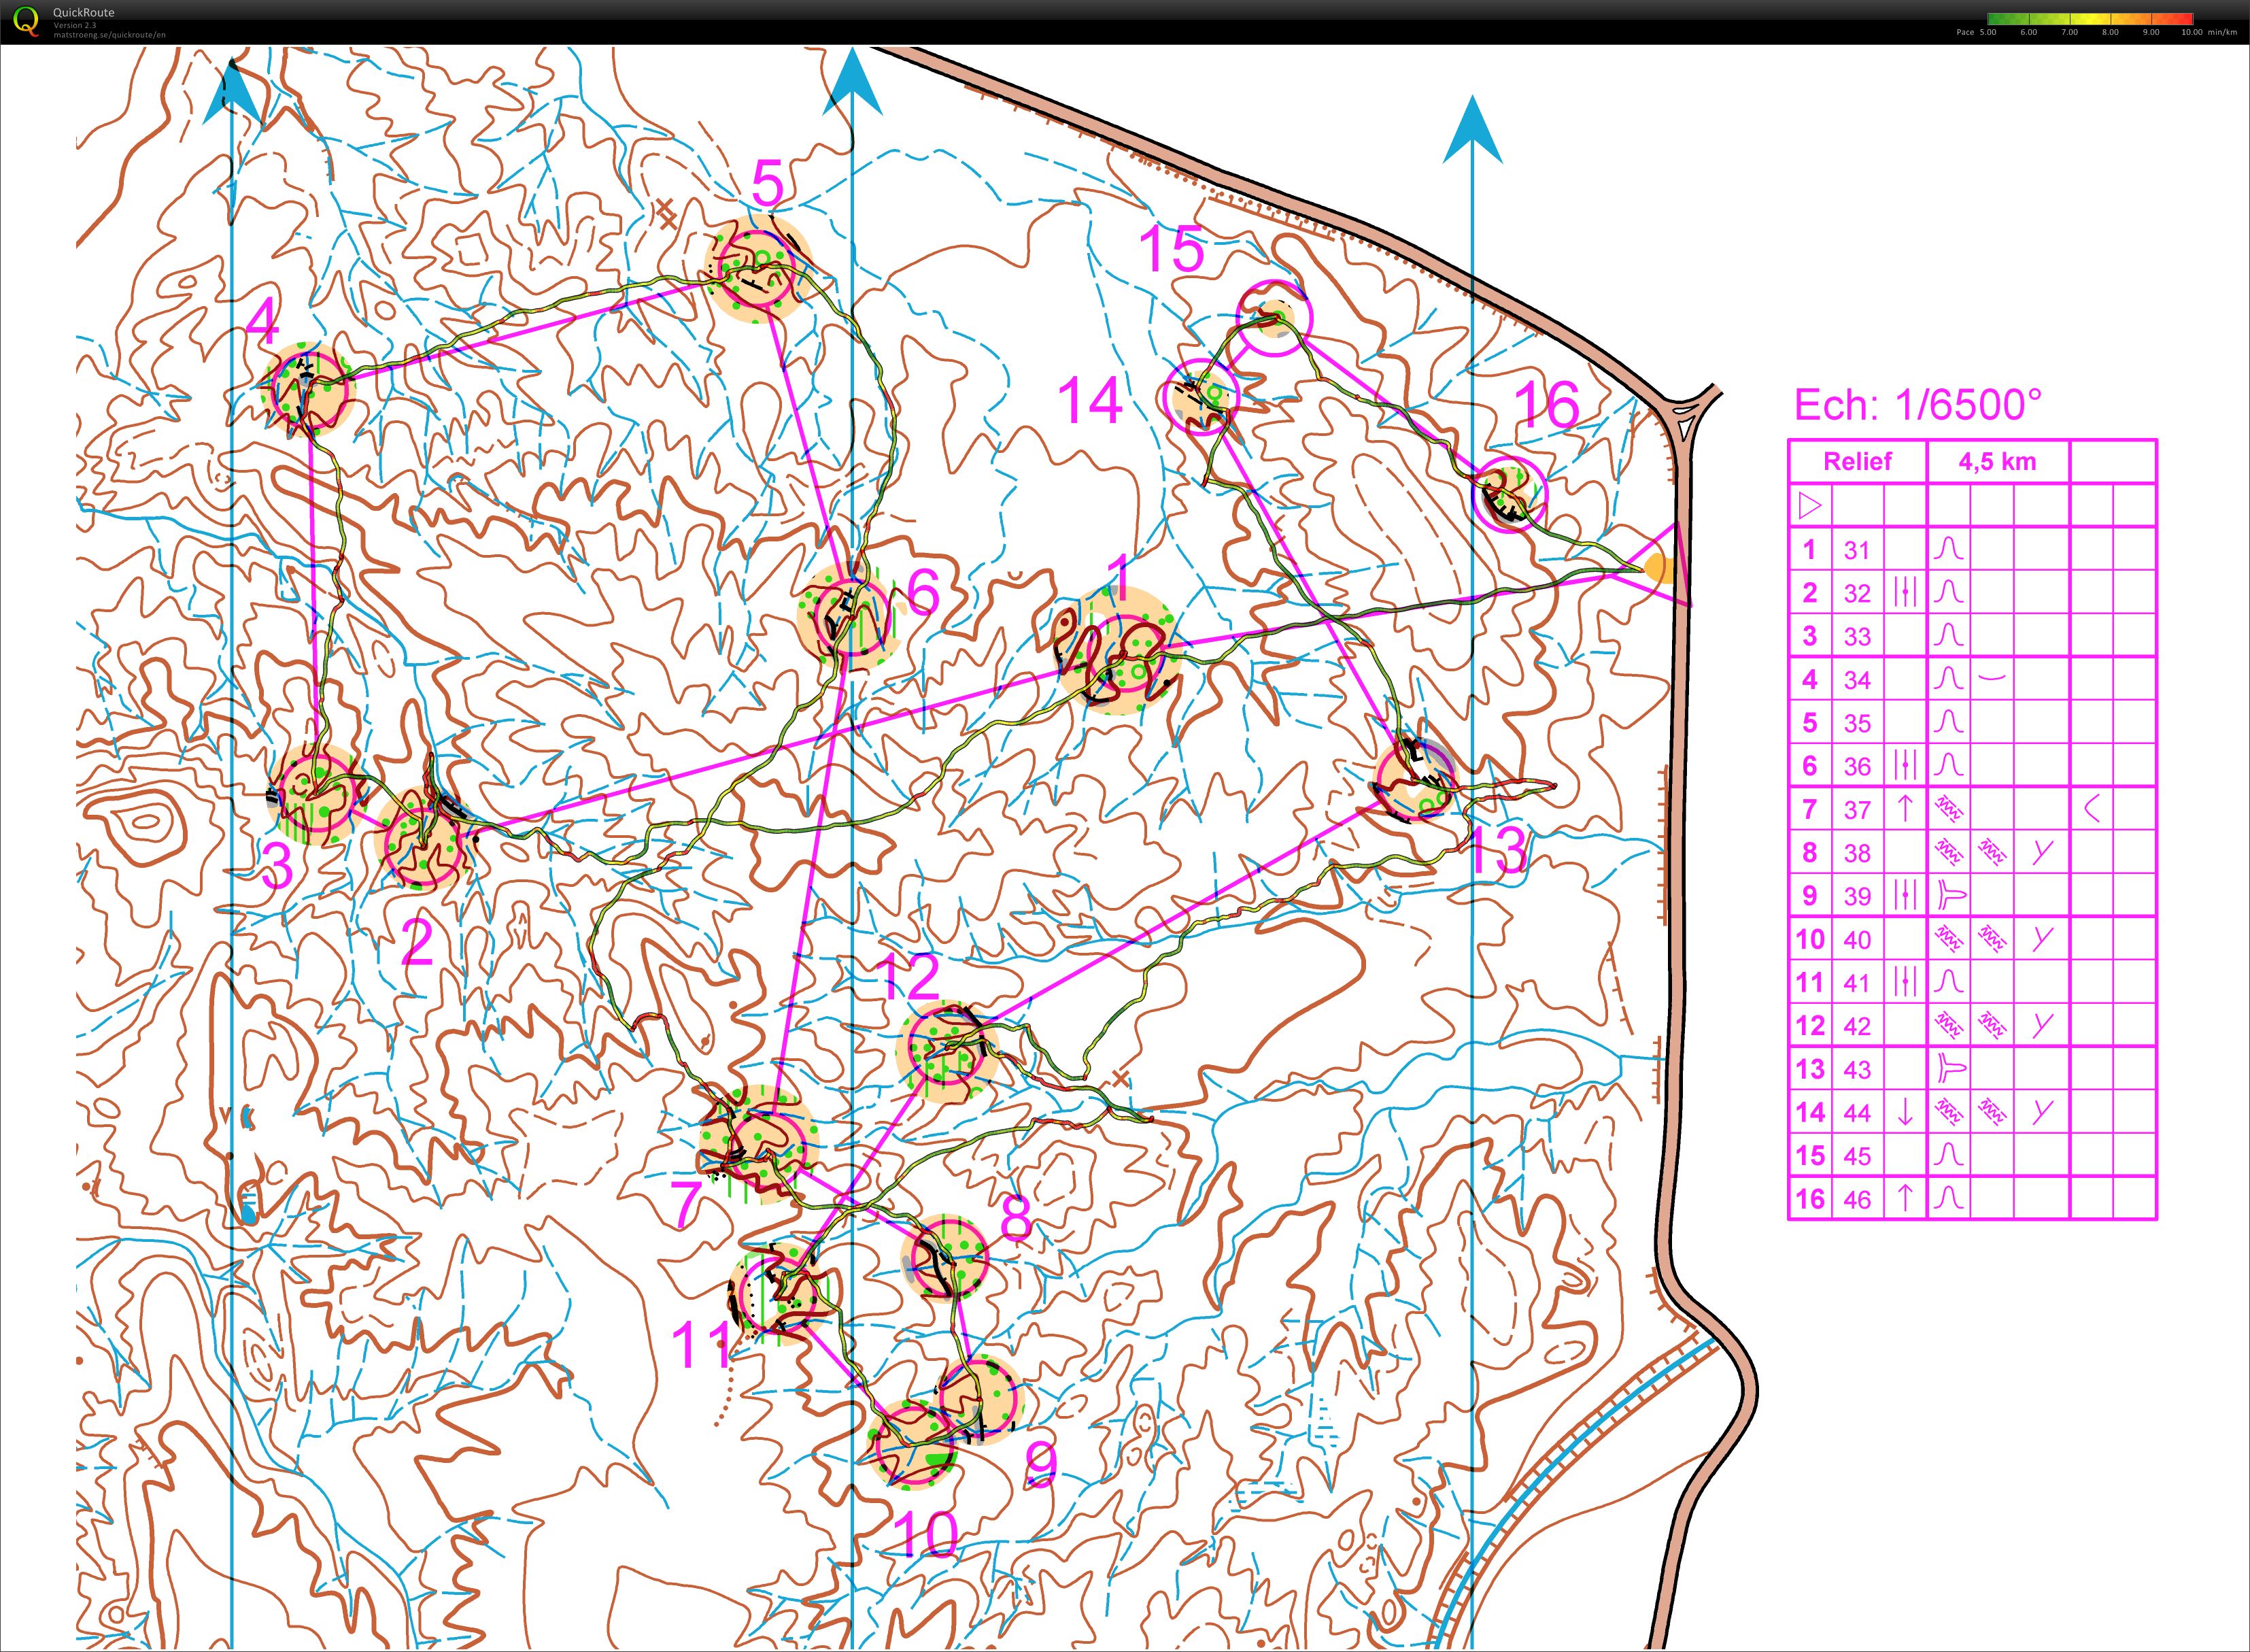This screenshot has width=2250, height=1652.
Task: Click control code 31 in the table
Action: pos(1857,550)
